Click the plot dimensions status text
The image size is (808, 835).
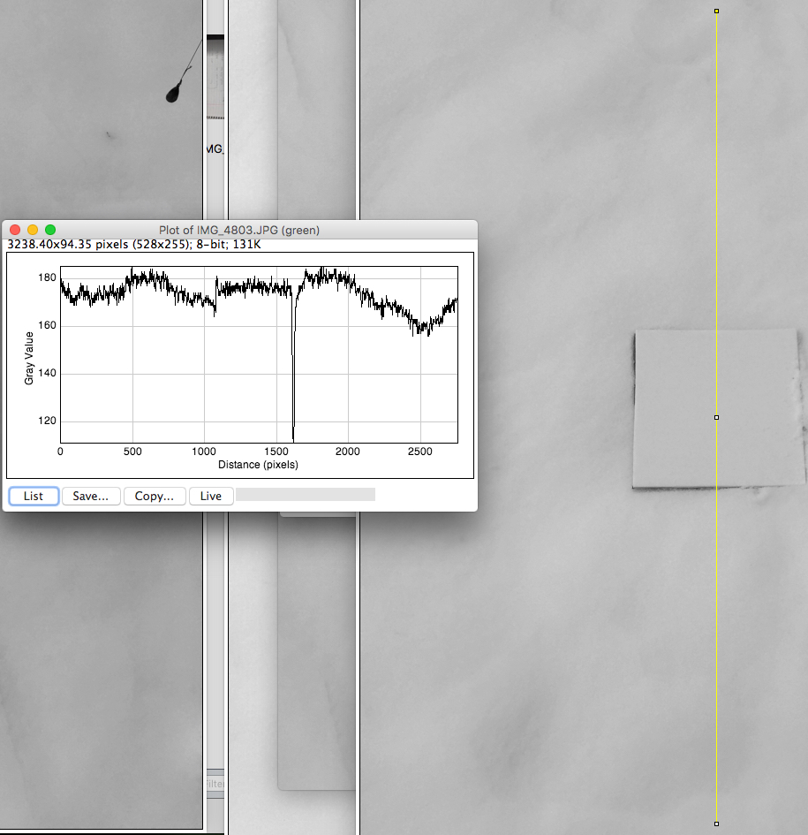coord(134,244)
